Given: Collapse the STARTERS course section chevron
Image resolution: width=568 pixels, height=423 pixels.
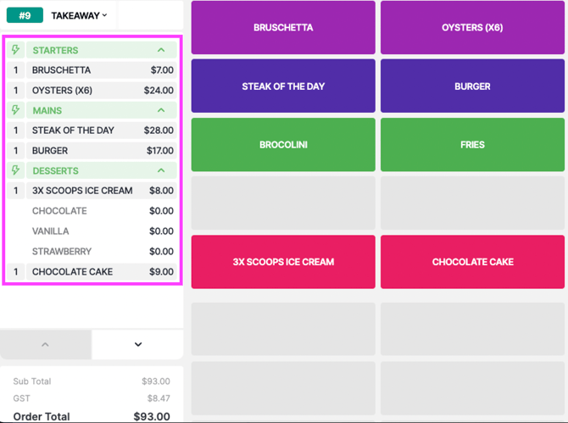Looking at the screenshot, I should (x=161, y=50).
